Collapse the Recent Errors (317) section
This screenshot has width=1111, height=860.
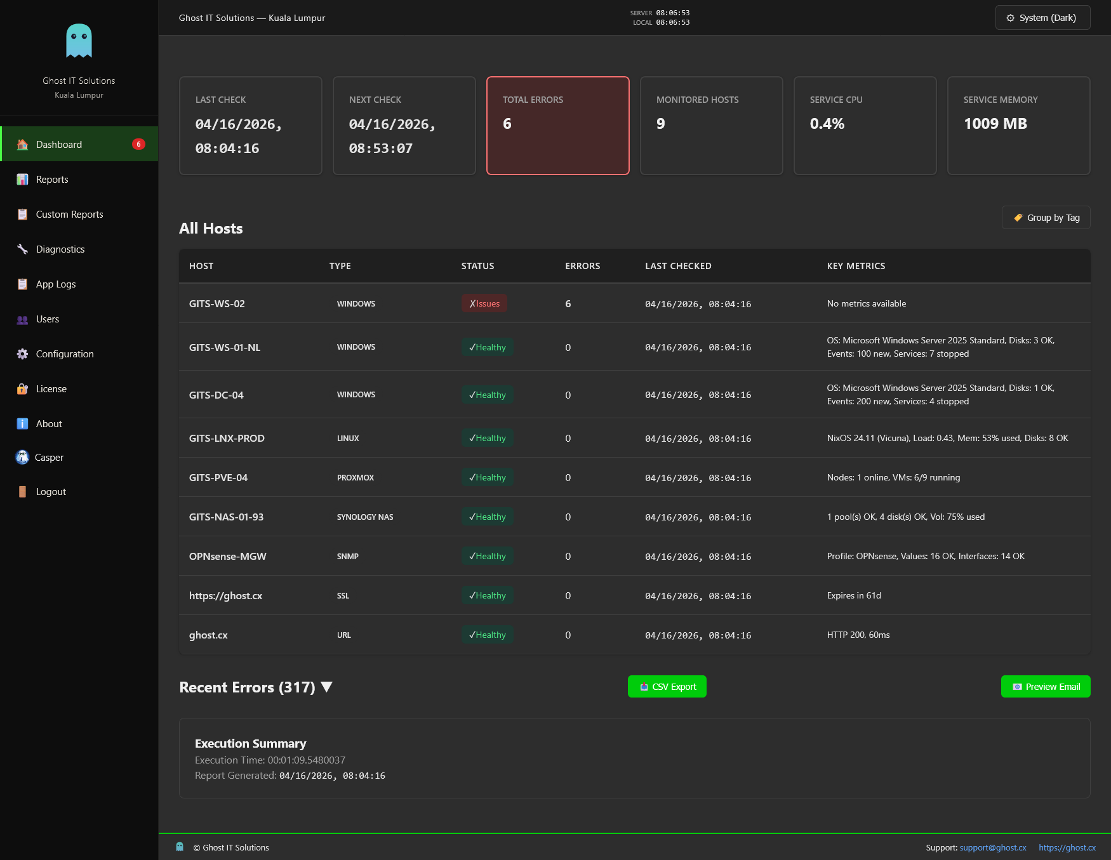(x=256, y=687)
